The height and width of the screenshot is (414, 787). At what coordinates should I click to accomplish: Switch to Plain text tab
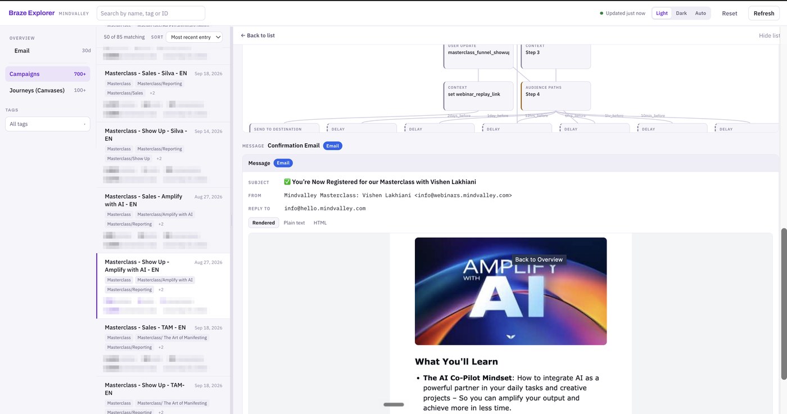click(x=294, y=223)
